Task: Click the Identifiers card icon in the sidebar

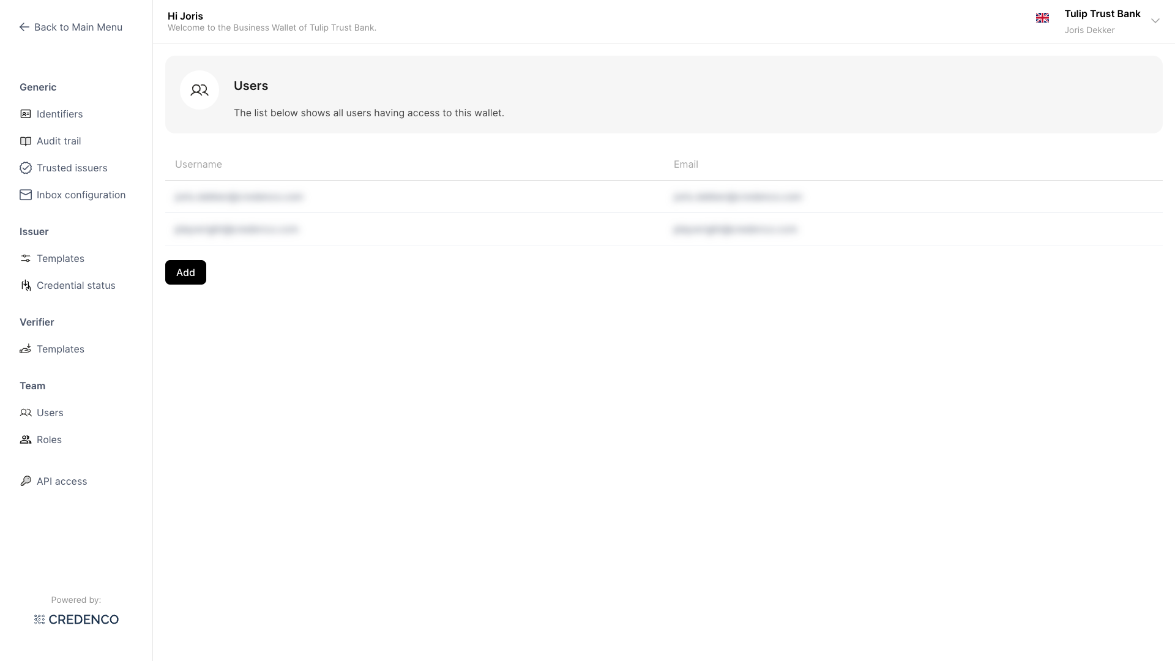Action: click(x=26, y=114)
